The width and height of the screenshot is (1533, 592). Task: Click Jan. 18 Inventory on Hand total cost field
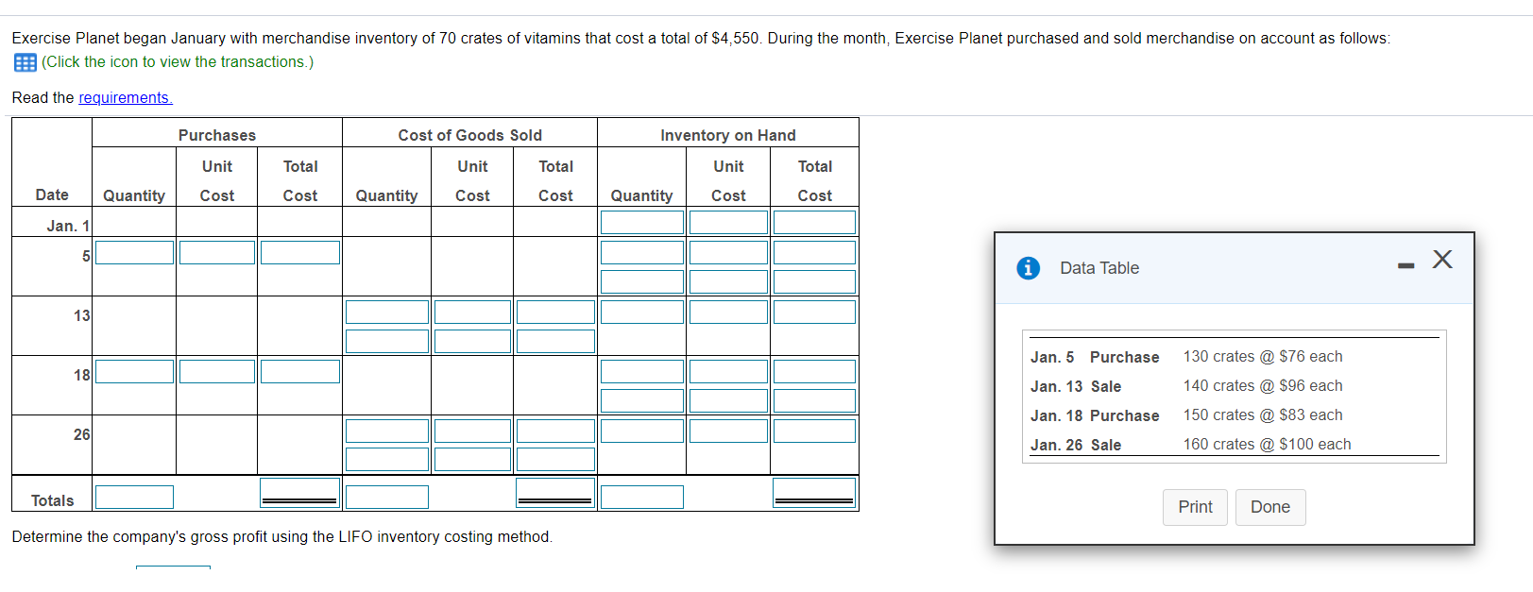(x=813, y=371)
